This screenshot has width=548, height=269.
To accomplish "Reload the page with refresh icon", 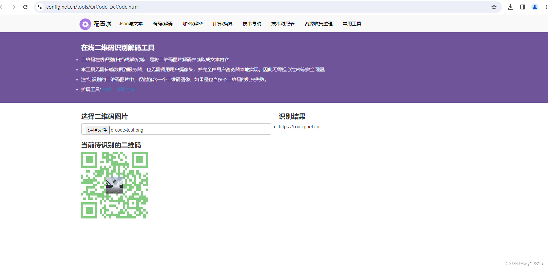I will [25, 7].
